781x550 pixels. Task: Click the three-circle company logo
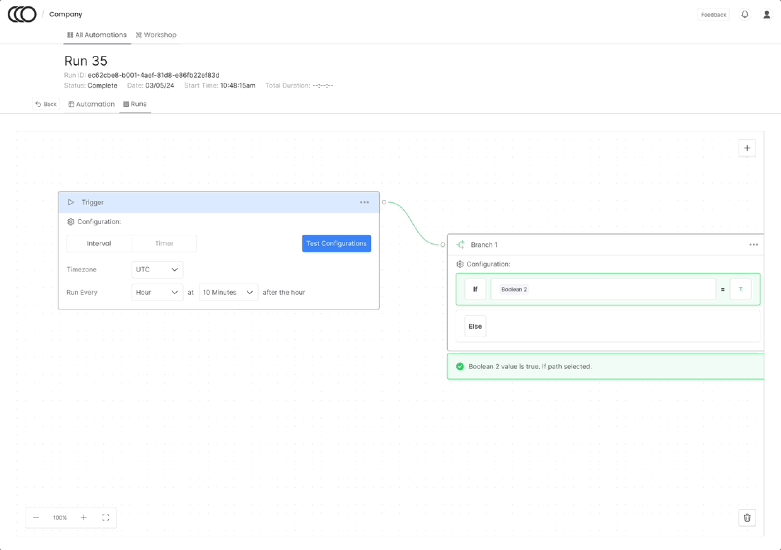point(22,14)
